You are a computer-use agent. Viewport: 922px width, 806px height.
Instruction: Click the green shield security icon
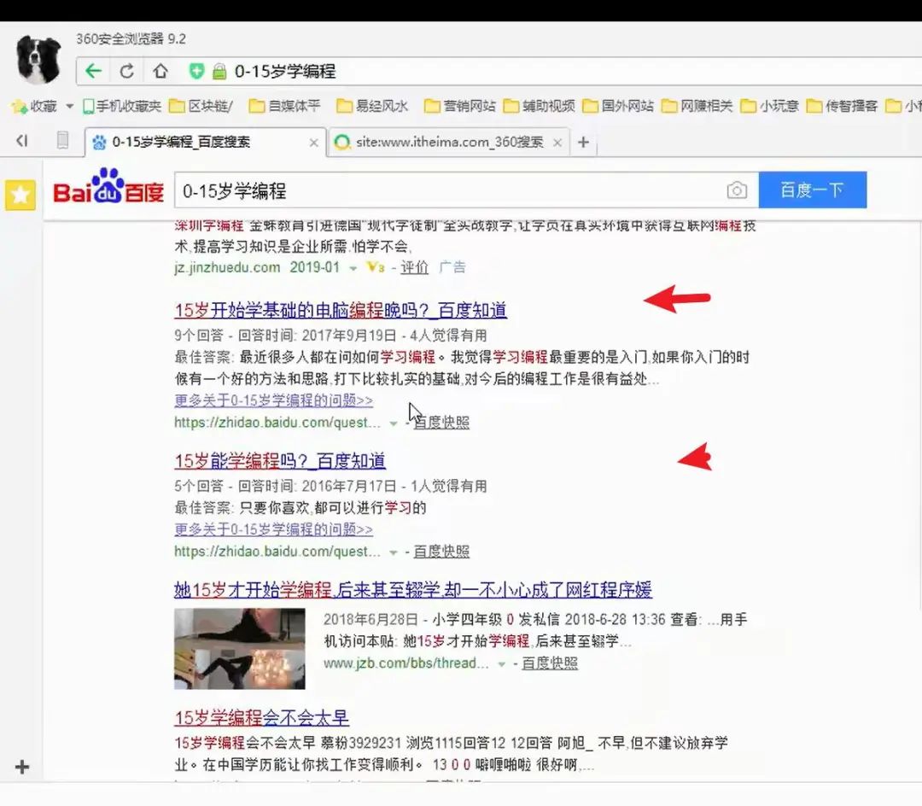coord(196,71)
